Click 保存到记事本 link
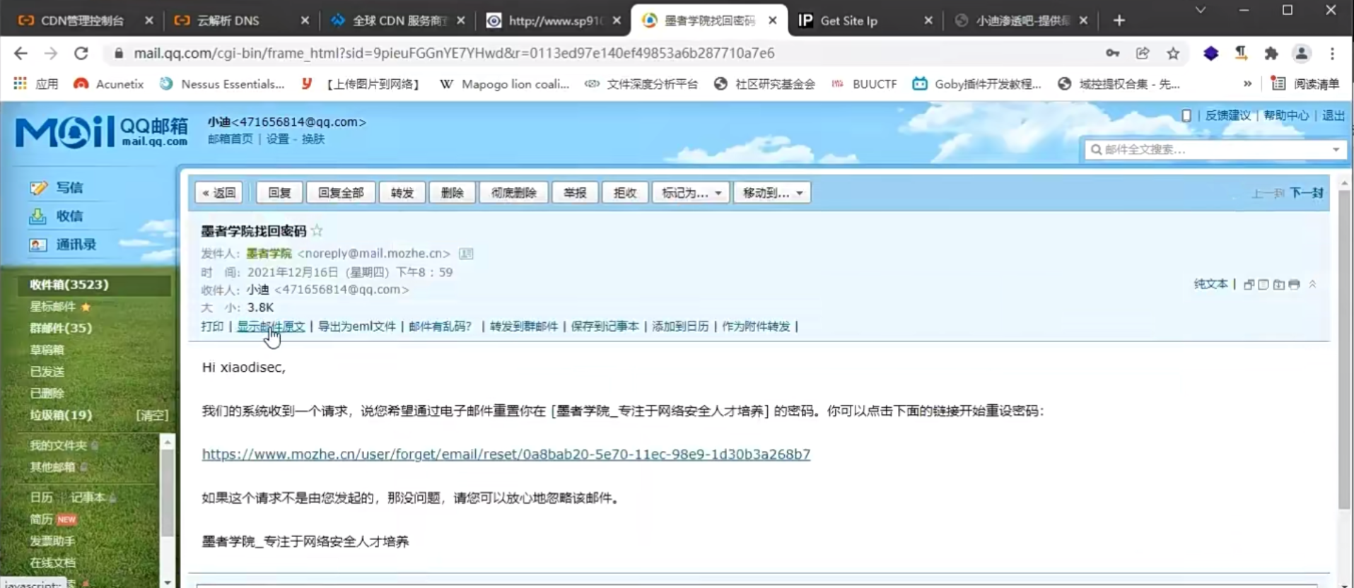 point(605,327)
